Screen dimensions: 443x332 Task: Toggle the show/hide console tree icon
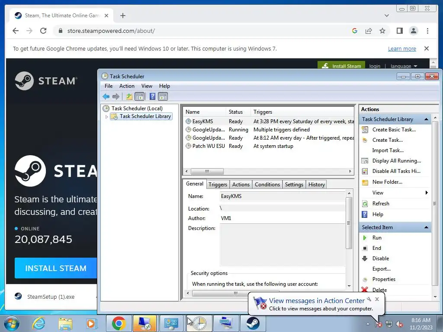(x=140, y=96)
